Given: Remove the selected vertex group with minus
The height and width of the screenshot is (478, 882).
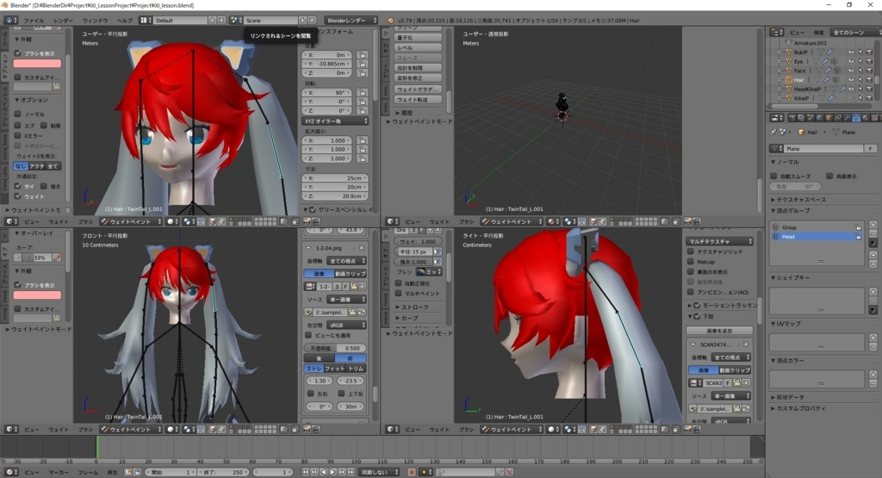Looking at the screenshot, I should tap(873, 234).
